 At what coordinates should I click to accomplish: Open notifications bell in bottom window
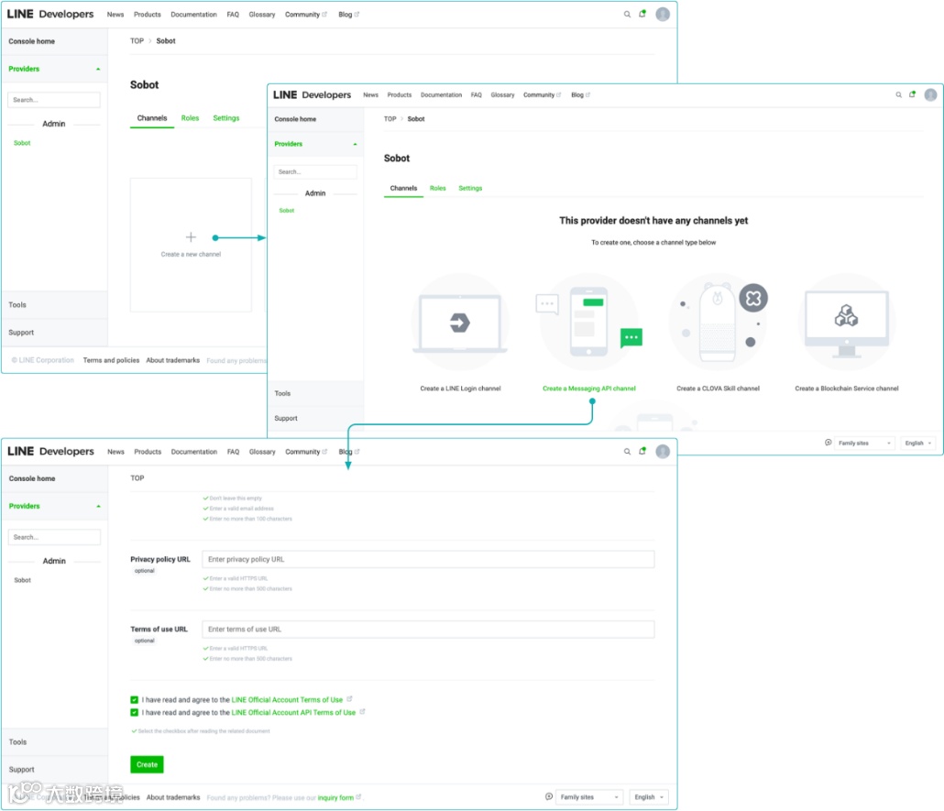click(642, 451)
